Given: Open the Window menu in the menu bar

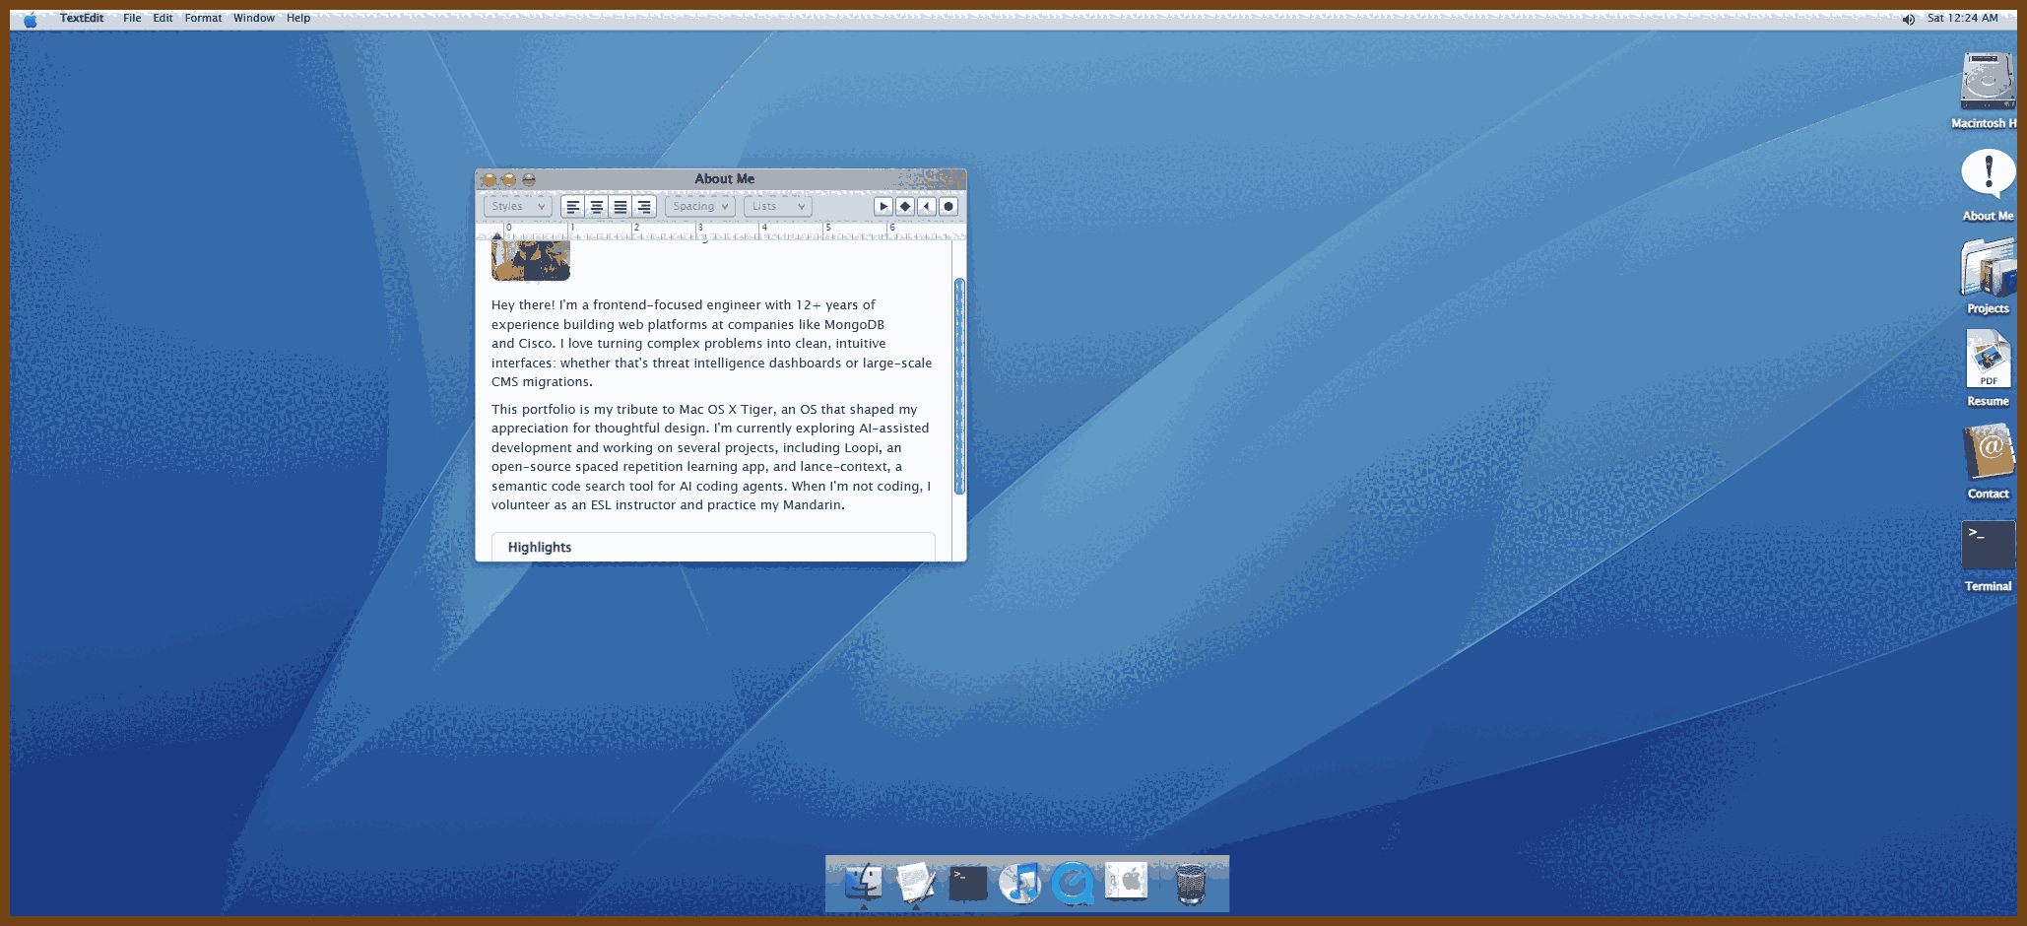Looking at the screenshot, I should (253, 18).
